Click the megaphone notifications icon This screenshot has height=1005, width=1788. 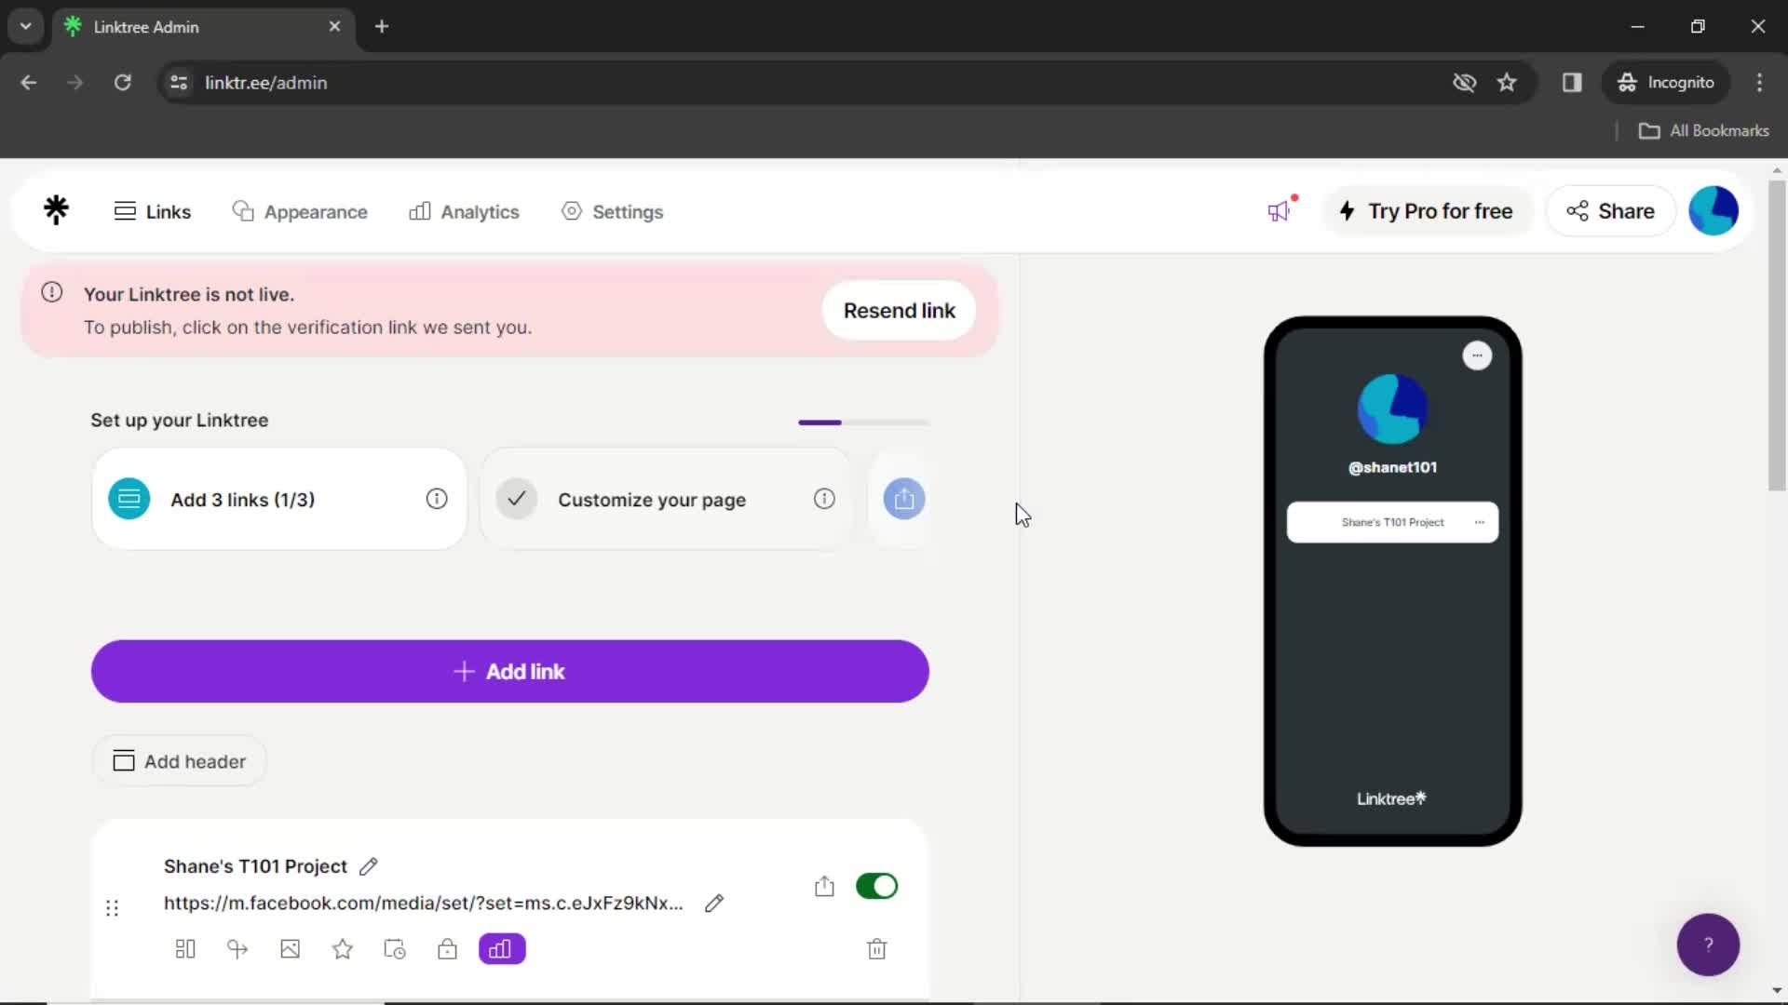pyautogui.click(x=1280, y=211)
